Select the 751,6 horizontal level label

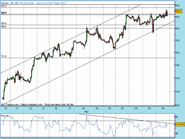[x=4, y=56]
